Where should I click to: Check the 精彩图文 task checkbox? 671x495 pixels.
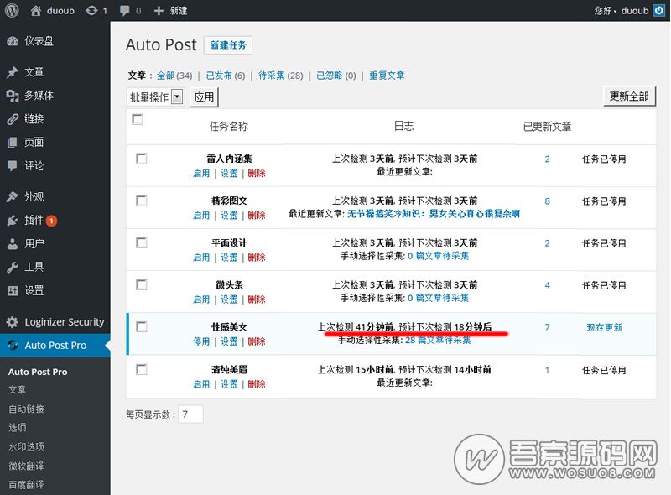pyautogui.click(x=141, y=201)
